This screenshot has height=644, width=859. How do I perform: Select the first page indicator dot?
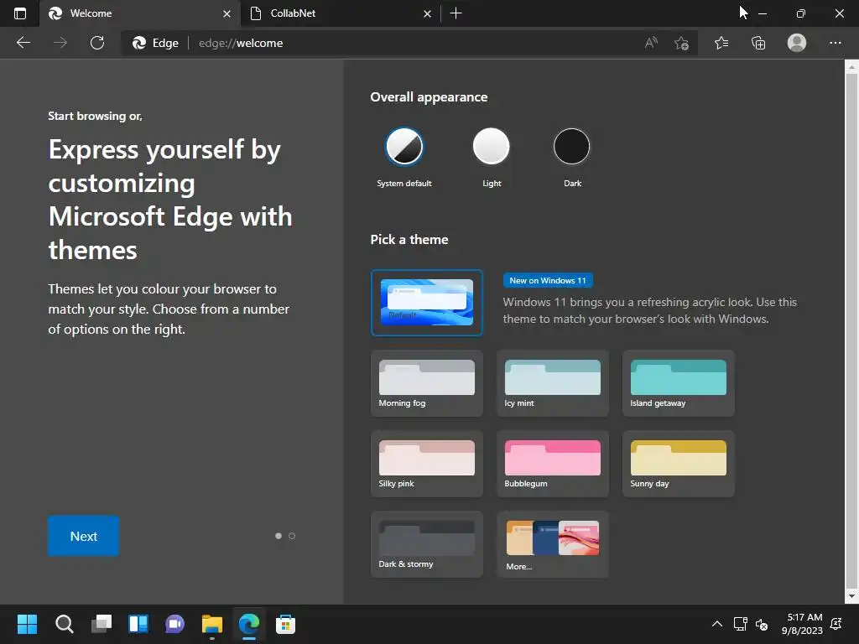[279, 536]
